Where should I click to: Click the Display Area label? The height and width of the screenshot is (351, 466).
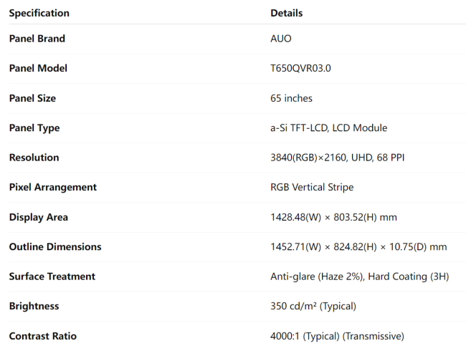[39, 217]
